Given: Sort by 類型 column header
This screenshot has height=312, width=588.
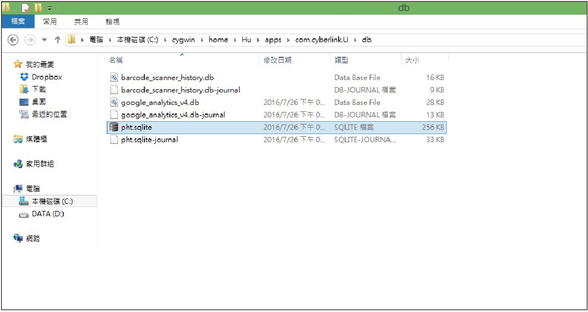Looking at the screenshot, I should click(341, 60).
